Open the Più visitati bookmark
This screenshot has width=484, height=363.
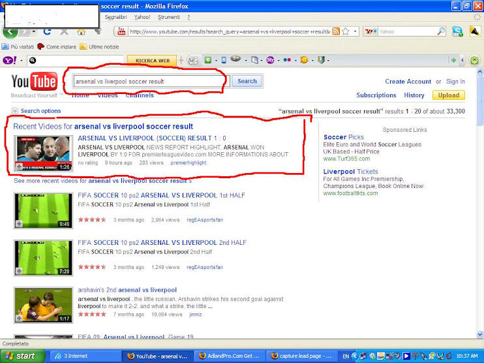coord(18,46)
